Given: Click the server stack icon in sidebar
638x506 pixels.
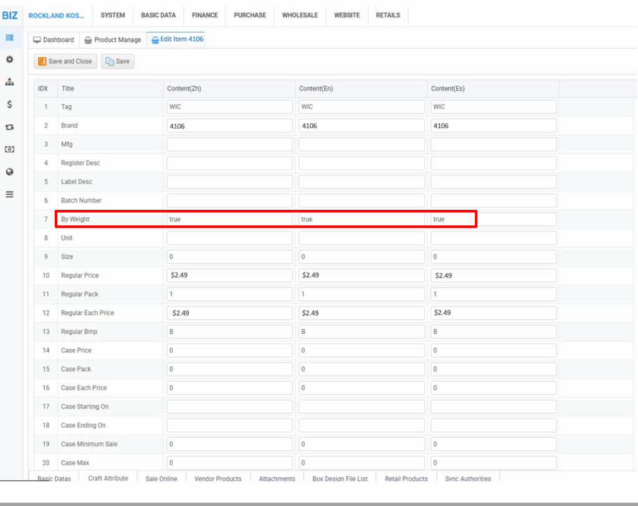Looking at the screenshot, I should 9,38.
